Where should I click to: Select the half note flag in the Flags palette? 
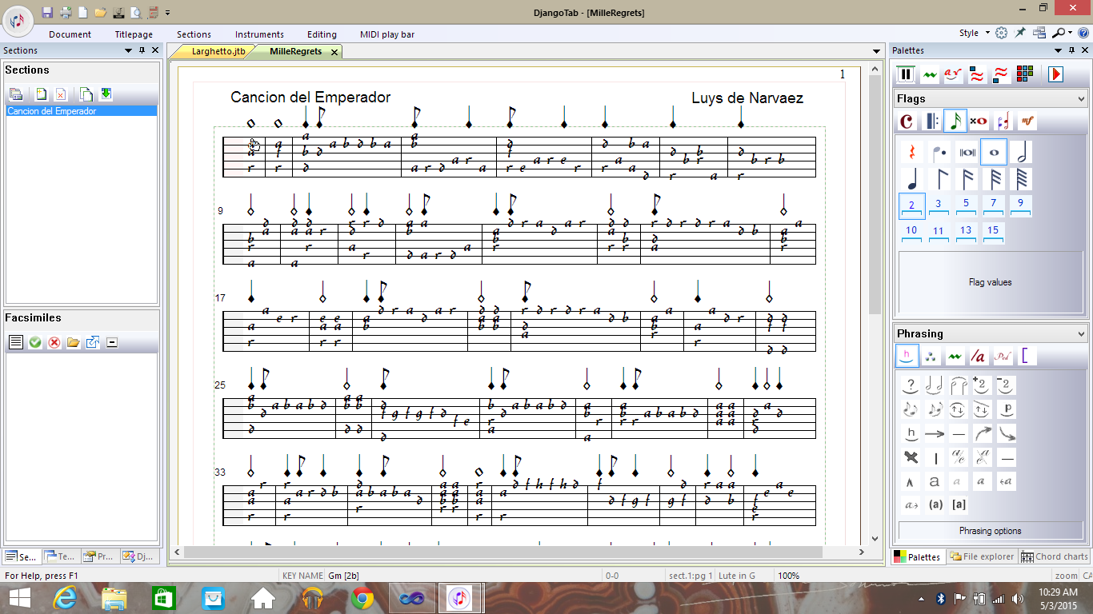pyautogui.click(x=1019, y=152)
